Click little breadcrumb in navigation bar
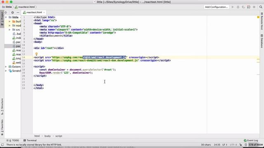 pyautogui.click(x=7, y=7)
